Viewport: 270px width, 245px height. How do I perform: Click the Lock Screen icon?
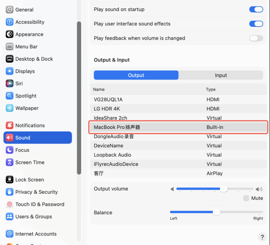[9, 180]
